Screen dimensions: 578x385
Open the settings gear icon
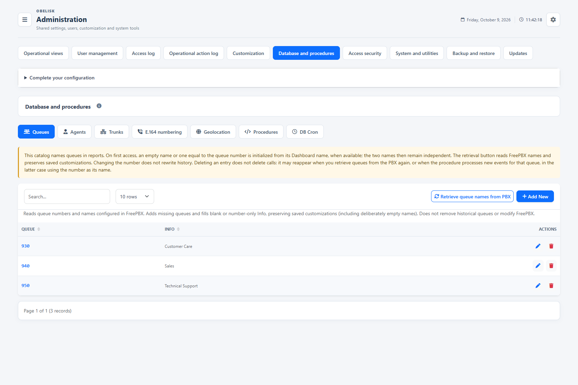[553, 20]
